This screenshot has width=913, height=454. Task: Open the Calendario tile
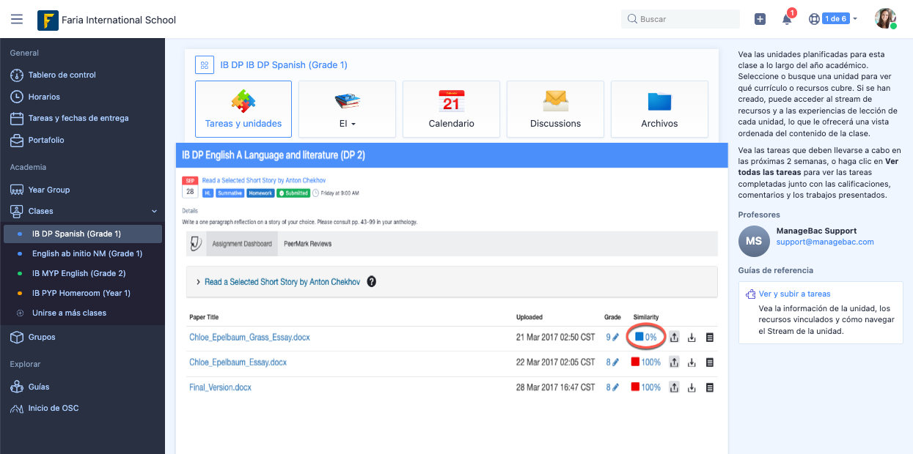pos(451,109)
